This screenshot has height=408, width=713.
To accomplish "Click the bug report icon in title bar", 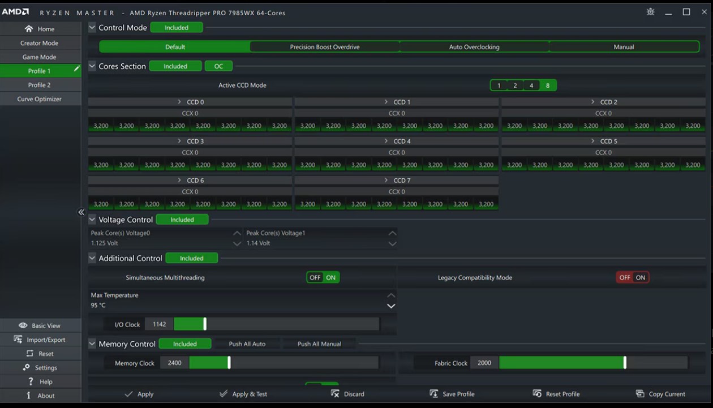I will pos(651,12).
